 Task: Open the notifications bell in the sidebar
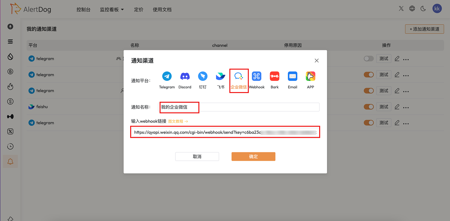pos(10,161)
